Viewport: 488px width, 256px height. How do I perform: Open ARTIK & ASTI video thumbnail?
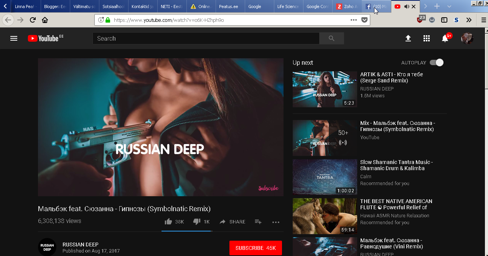pos(325,89)
